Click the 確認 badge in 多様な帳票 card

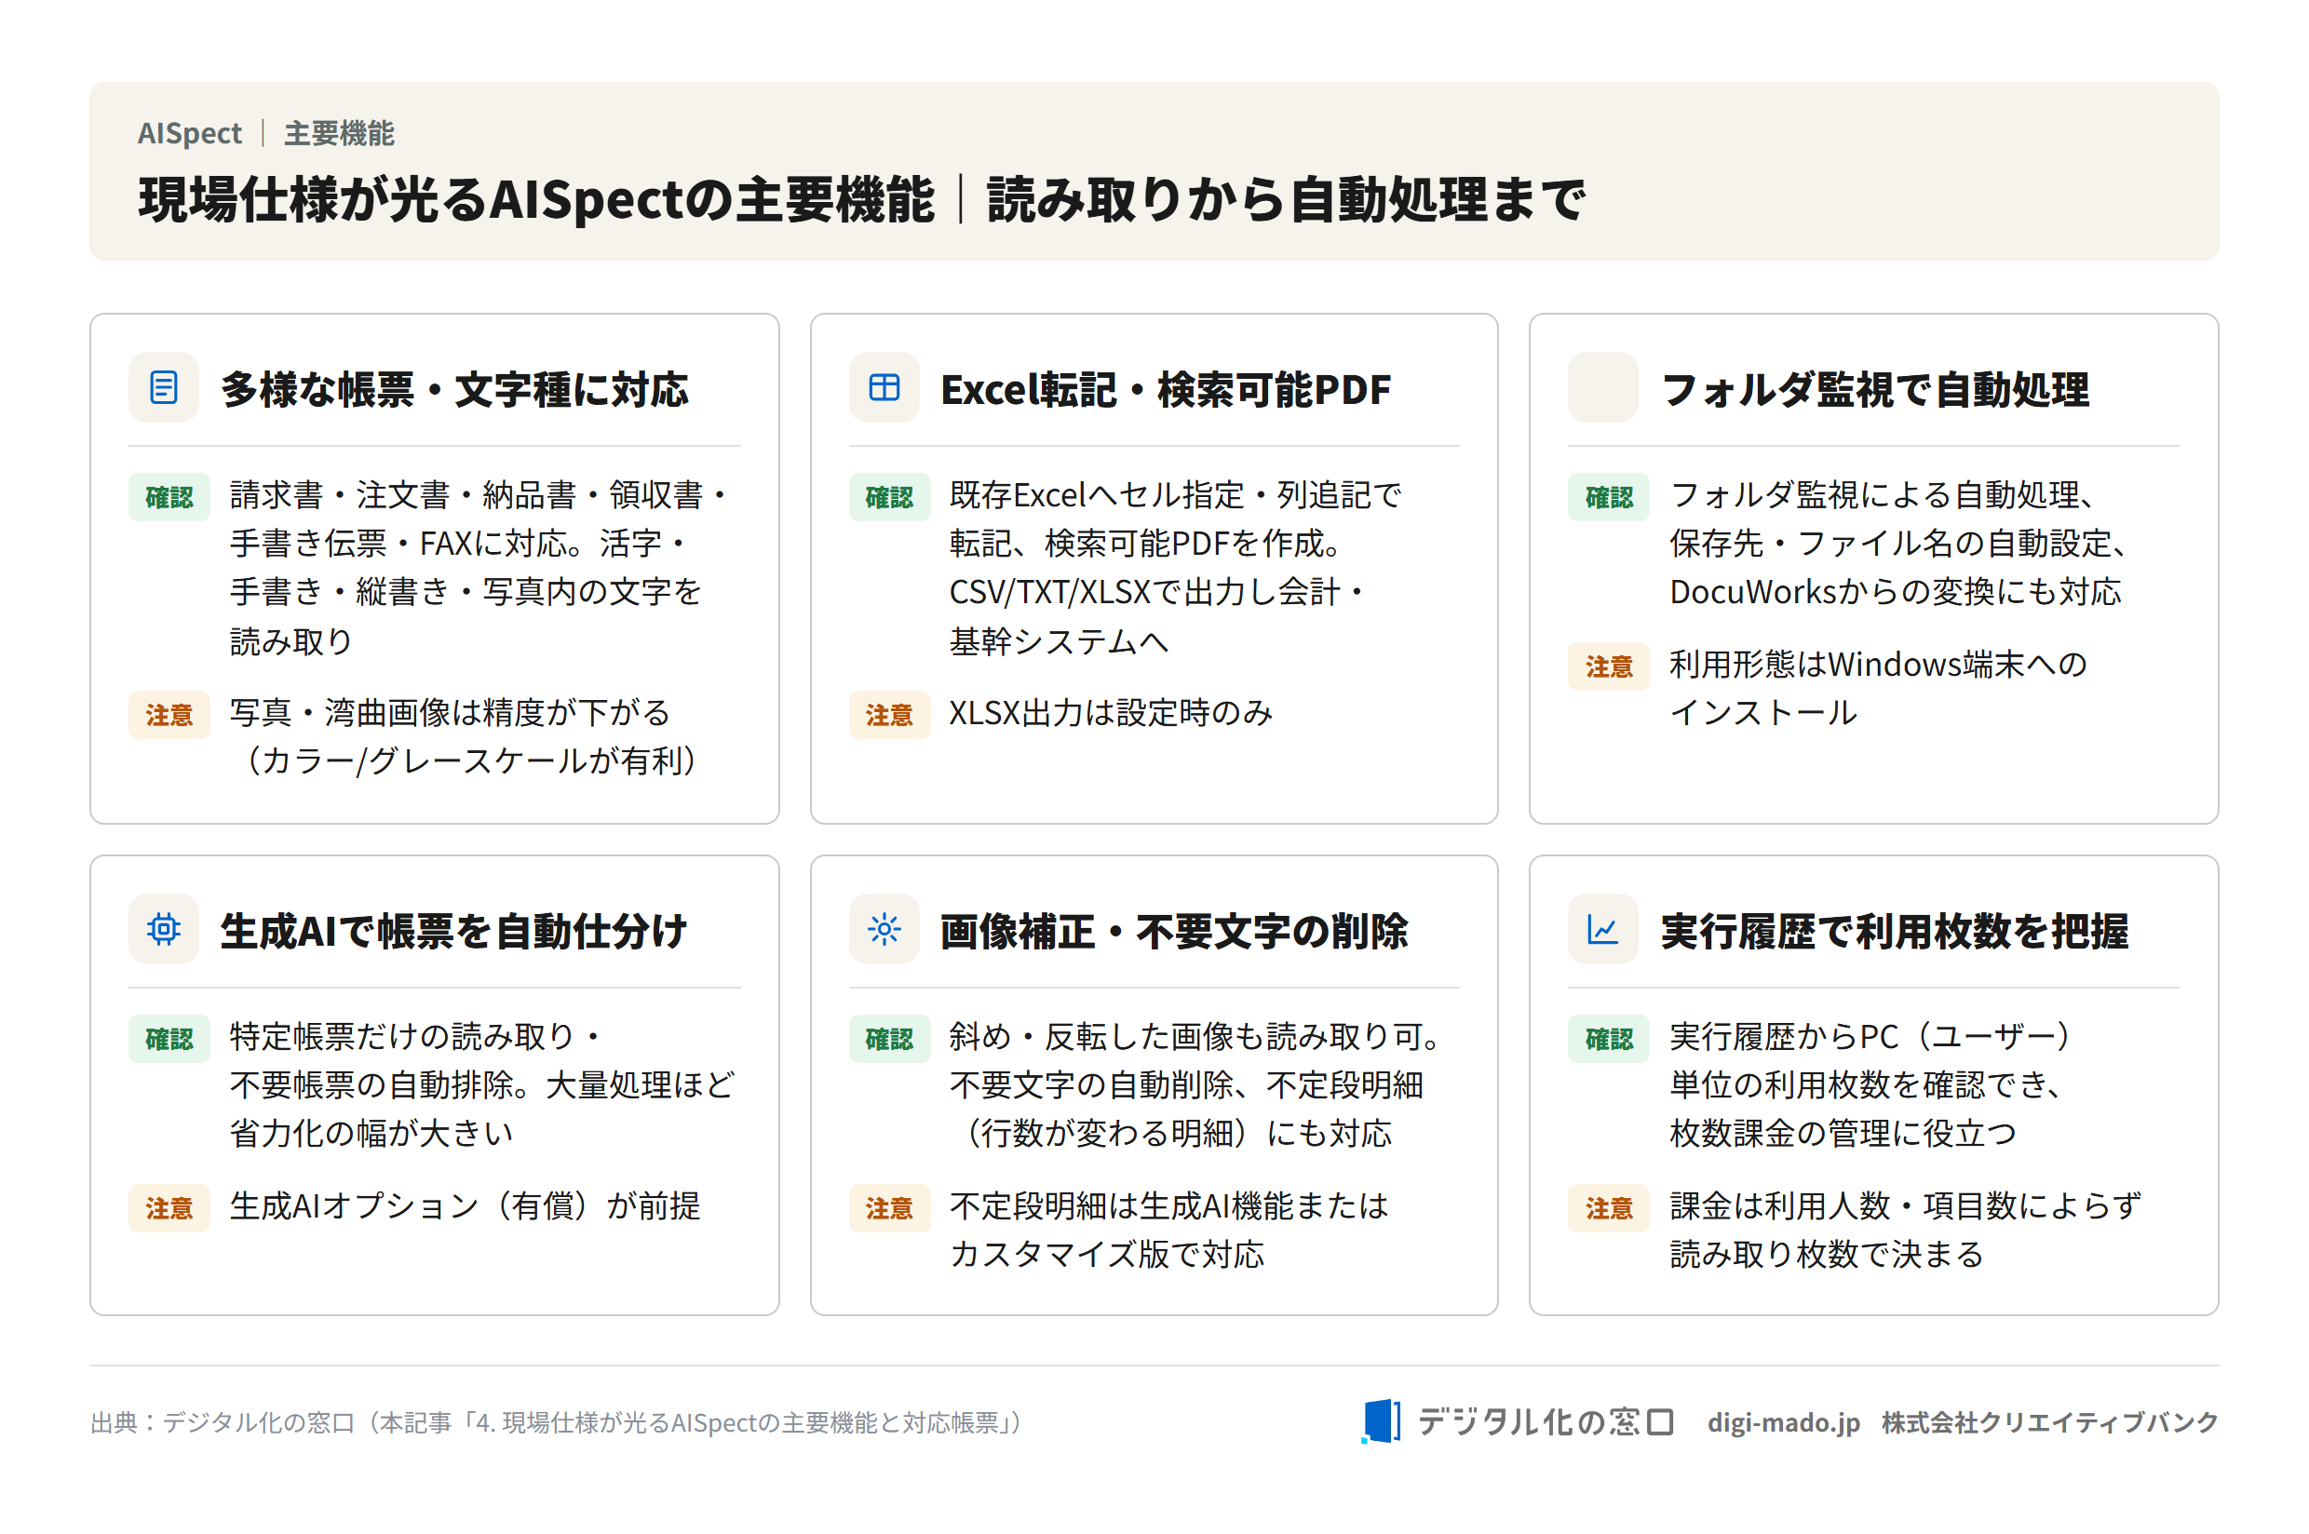click(x=169, y=497)
